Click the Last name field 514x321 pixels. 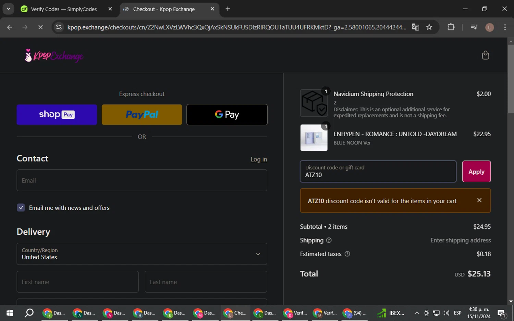tap(206, 282)
